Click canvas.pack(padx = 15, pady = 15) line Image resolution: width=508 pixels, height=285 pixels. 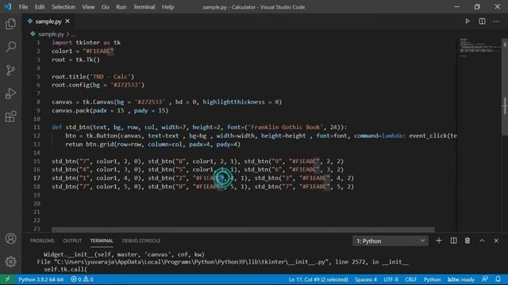[x=110, y=111]
